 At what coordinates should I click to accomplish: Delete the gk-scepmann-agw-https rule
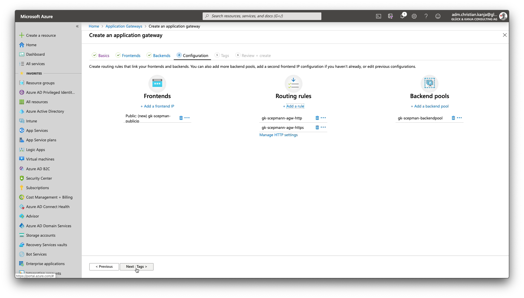point(317,127)
